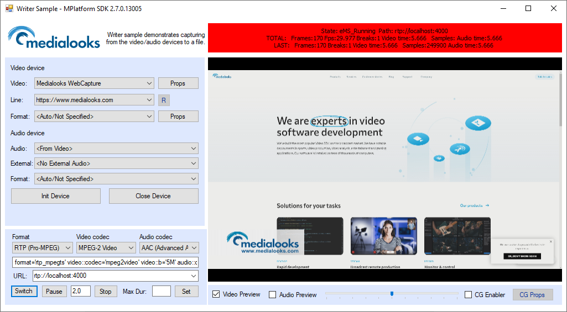Expand the audio Format dropdown
Viewport: 567px width, 312px height.
click(116, 179)
